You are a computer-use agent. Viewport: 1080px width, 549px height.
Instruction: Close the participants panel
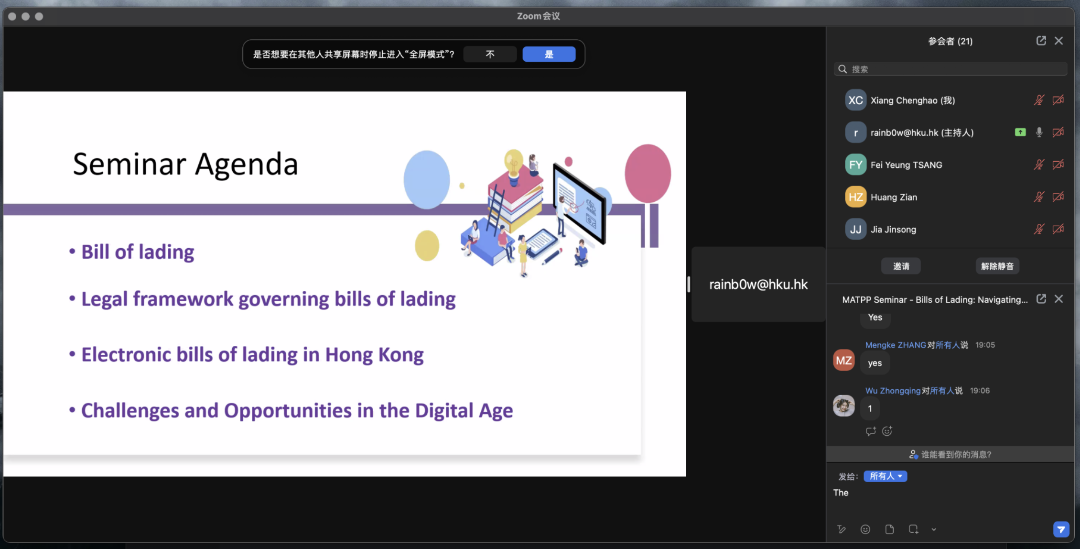tap(1059, 41)
